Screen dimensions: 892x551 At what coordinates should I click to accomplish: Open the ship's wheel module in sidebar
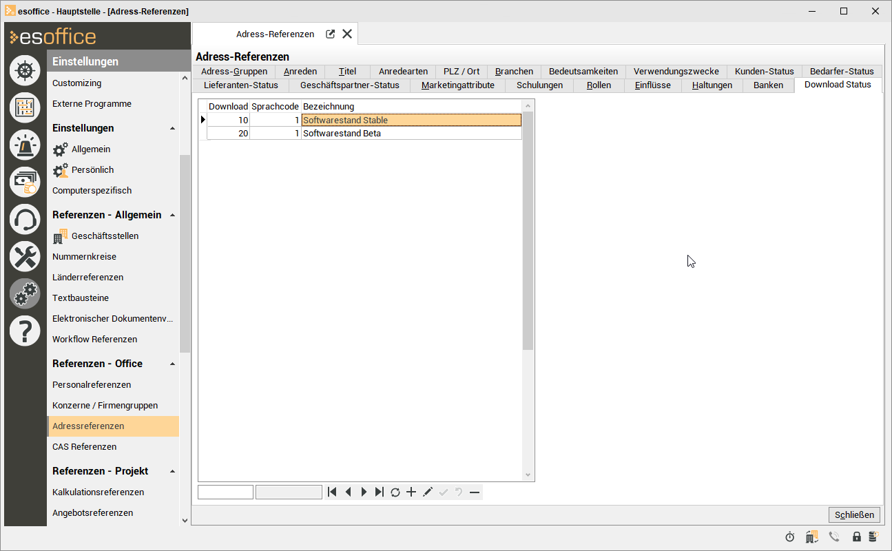click(25, 70)
